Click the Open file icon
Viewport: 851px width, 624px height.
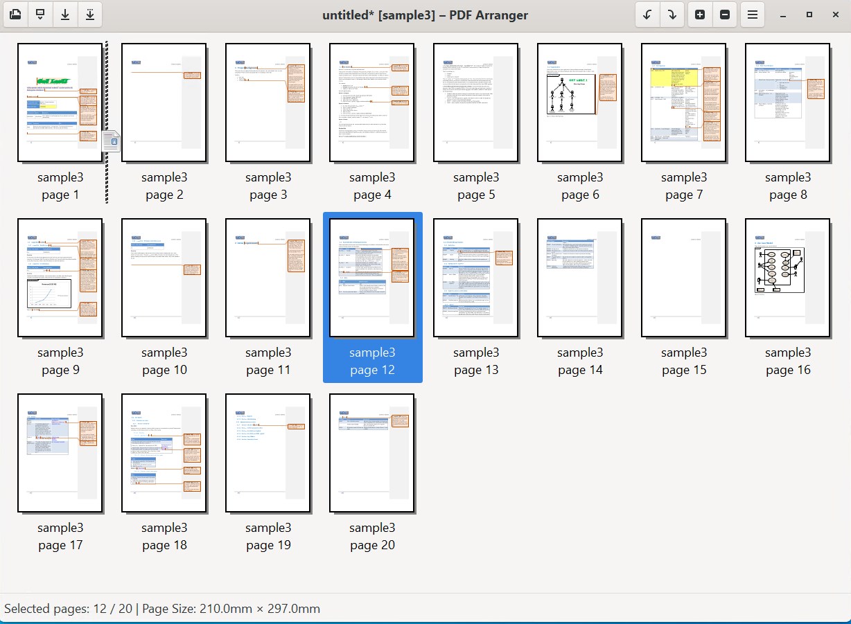(x=15, y=15)
